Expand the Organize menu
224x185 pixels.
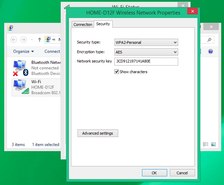[23, 51]
